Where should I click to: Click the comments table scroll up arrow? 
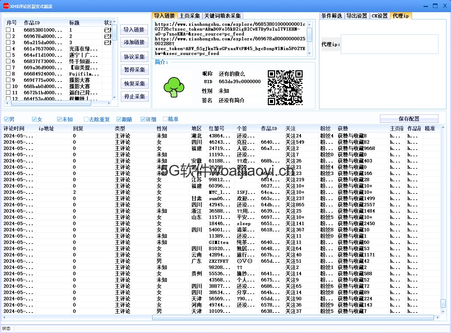coord(443,128)
